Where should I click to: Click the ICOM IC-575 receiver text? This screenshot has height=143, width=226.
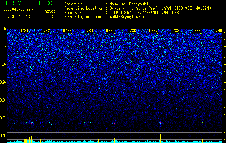tap(144, 13)
